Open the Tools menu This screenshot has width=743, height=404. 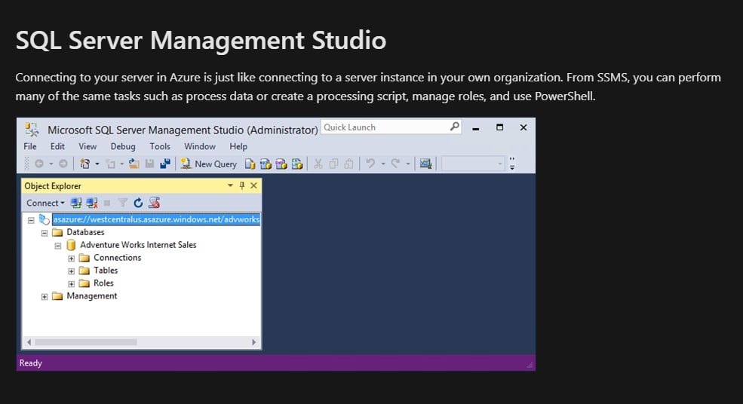click(x=160, y=146)
